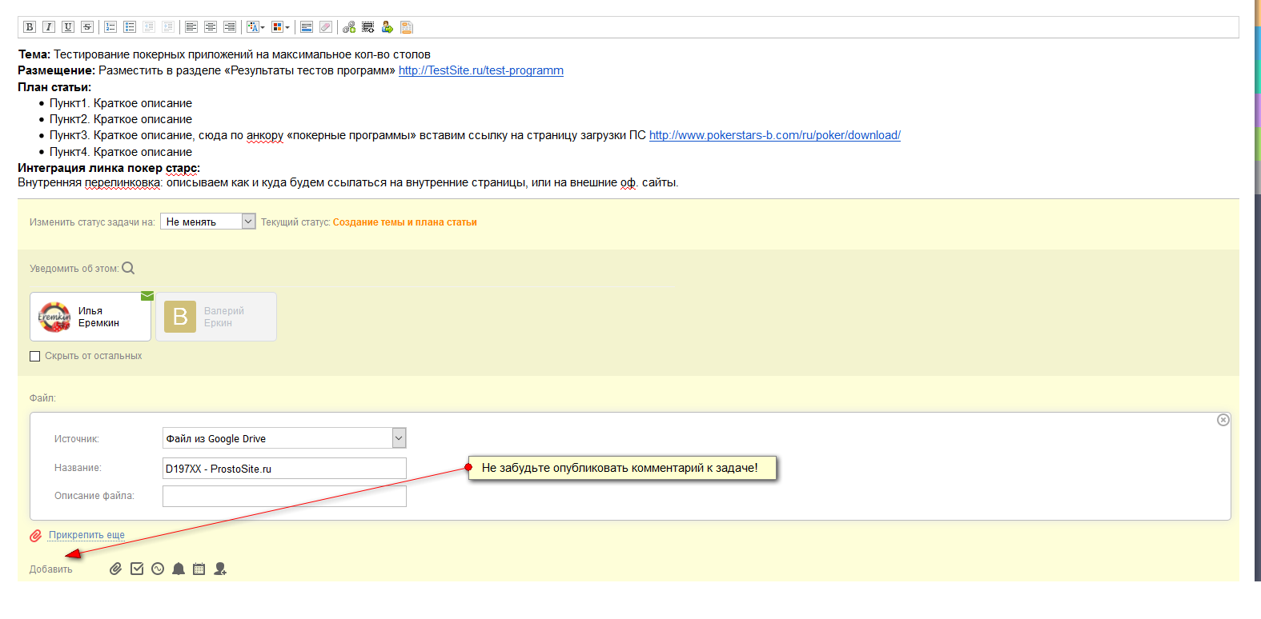Image resolution: width=1261 pixels, height=619 pixels.
Task: Click the 'Название' file name field
Action: [x=284, y=469]
